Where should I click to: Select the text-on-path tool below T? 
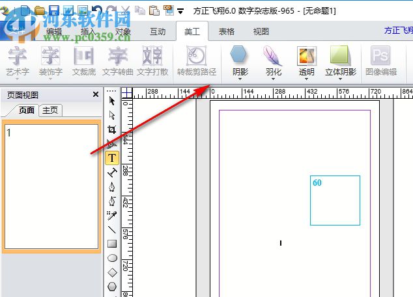[x=112, y=172]
